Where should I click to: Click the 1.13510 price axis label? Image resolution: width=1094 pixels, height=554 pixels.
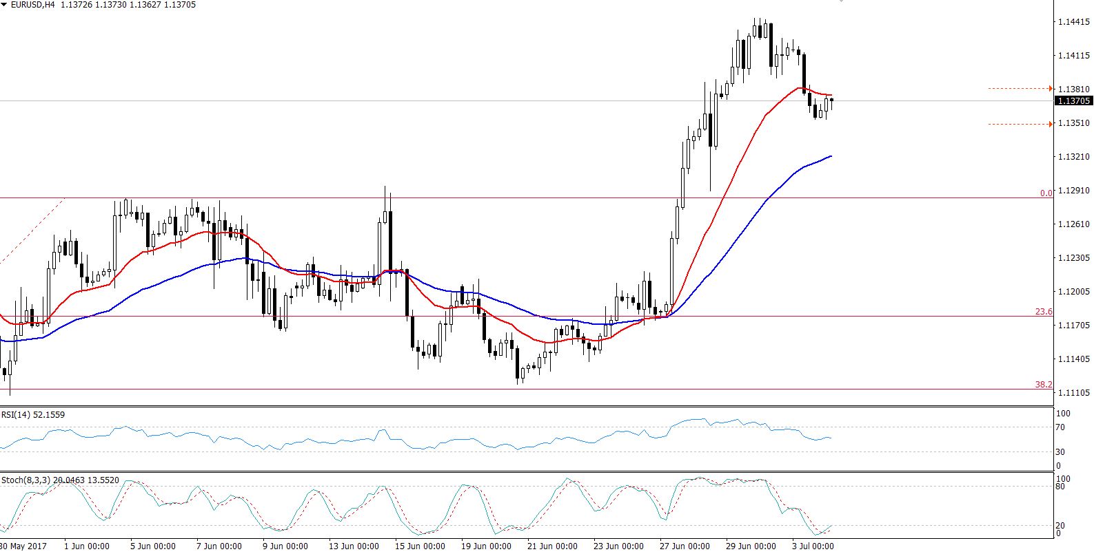click(1074, 123)
